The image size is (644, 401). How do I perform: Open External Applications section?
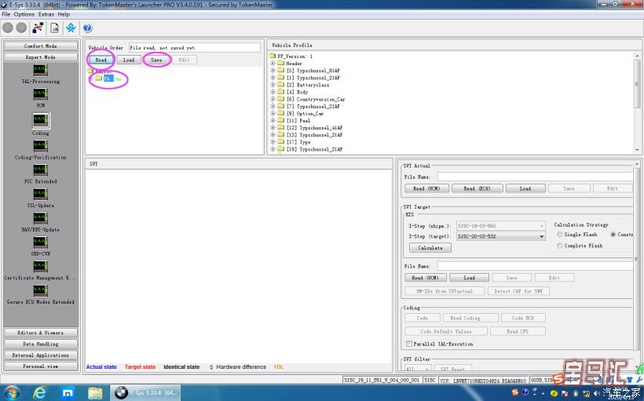point(40,355)
